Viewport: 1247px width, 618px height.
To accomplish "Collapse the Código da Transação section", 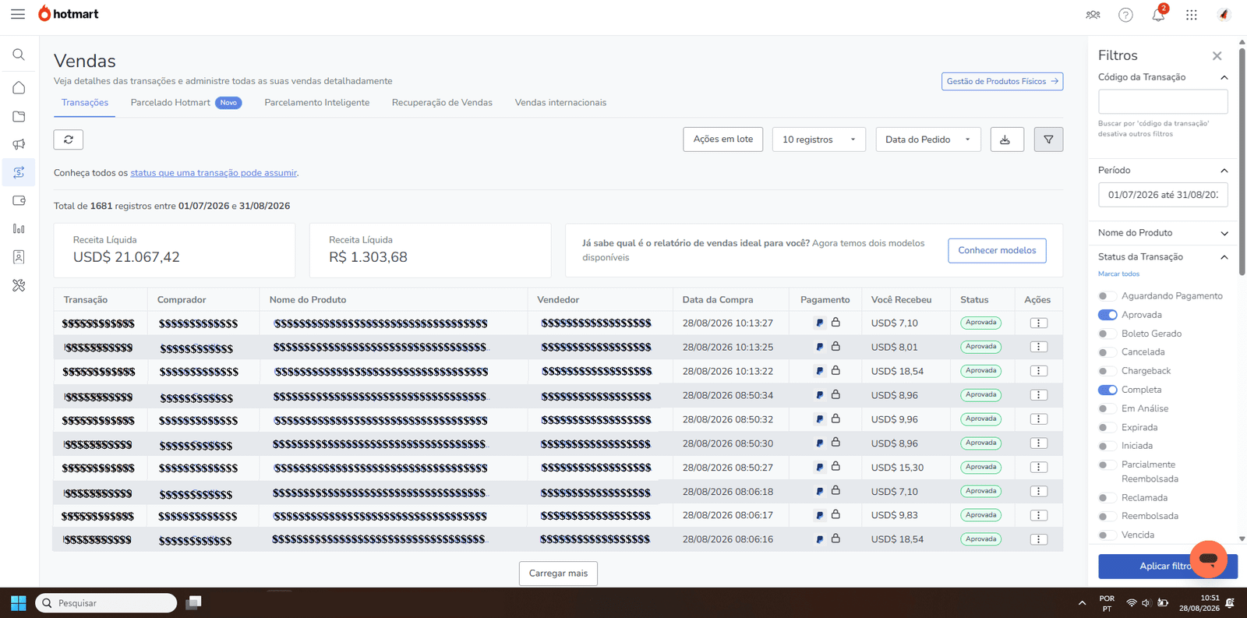I will (1224, 77).
